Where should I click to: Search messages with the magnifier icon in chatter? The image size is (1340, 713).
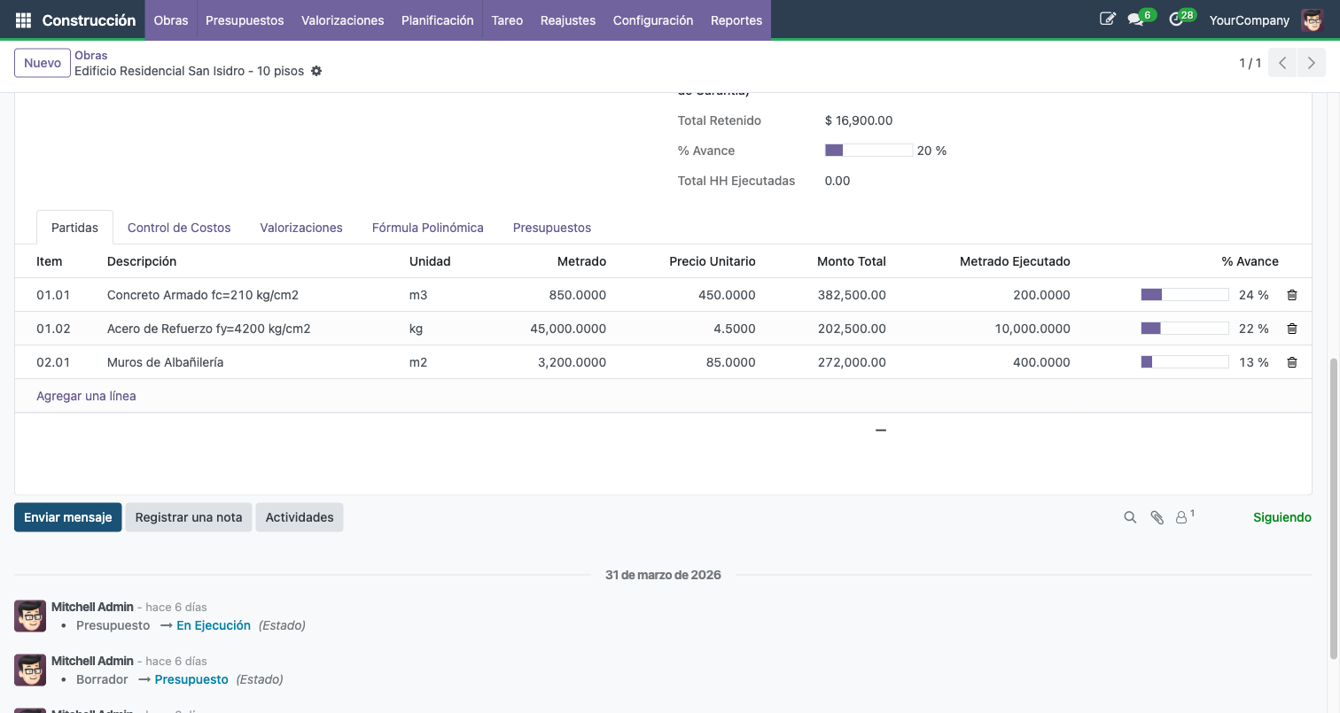[1130, 516]
